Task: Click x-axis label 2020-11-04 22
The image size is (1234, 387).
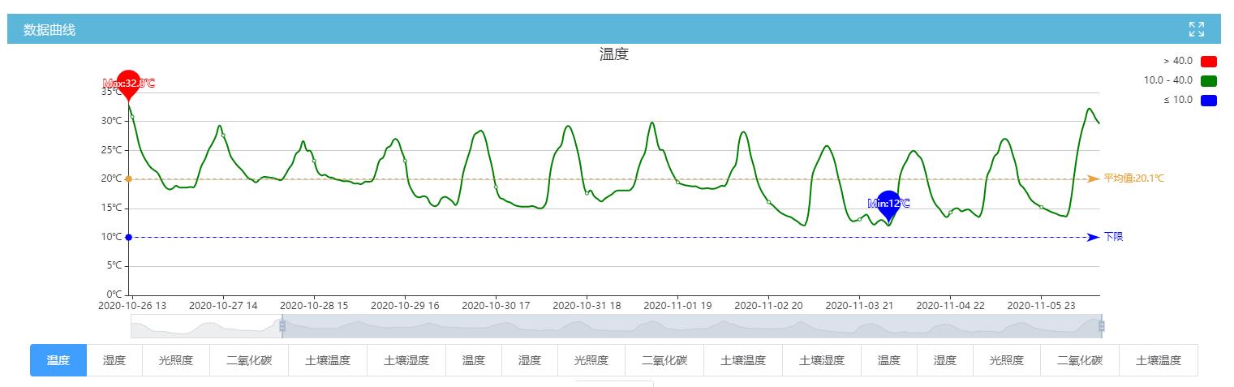Action: point(950,306)
